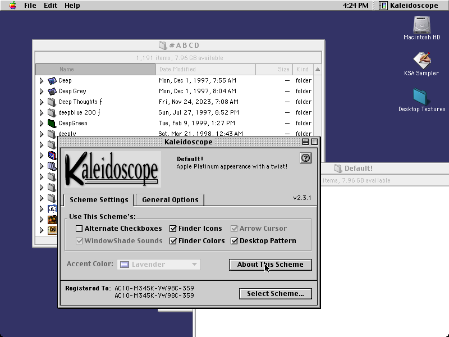
Task: Click the Lavender color swatch in Accent Color
Action: point(124,264)
